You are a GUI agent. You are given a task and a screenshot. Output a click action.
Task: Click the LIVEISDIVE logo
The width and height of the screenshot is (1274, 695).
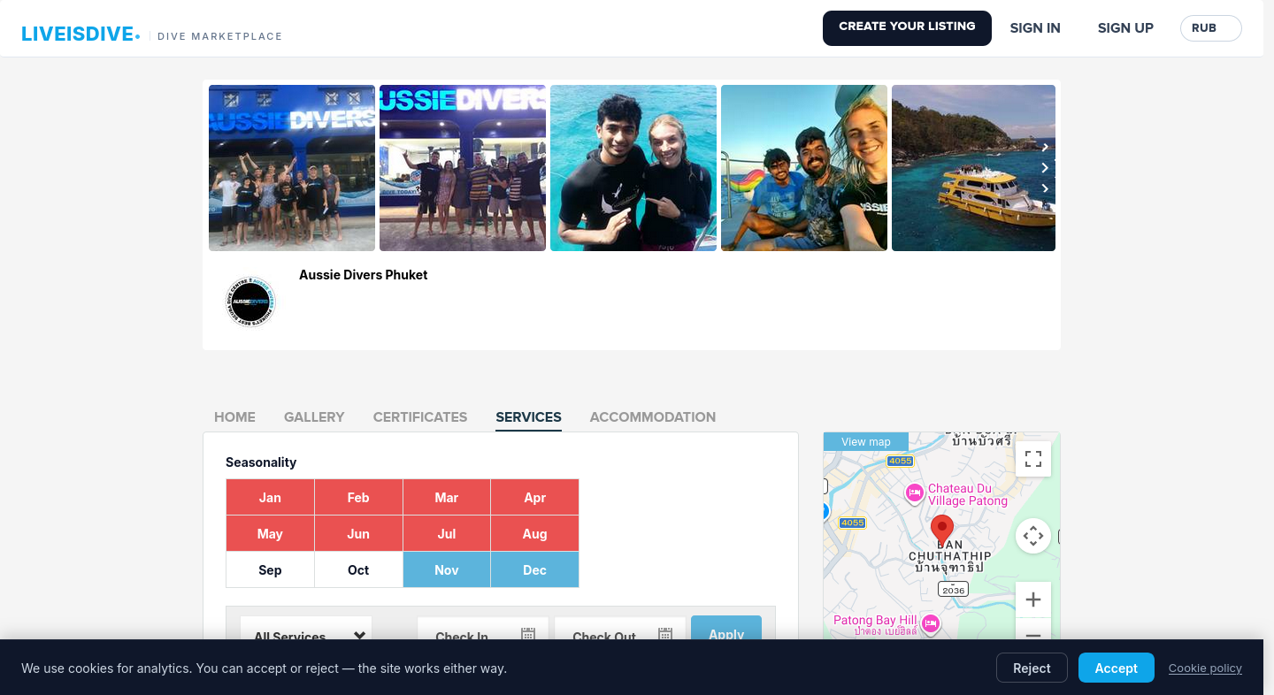click(81, 34)
